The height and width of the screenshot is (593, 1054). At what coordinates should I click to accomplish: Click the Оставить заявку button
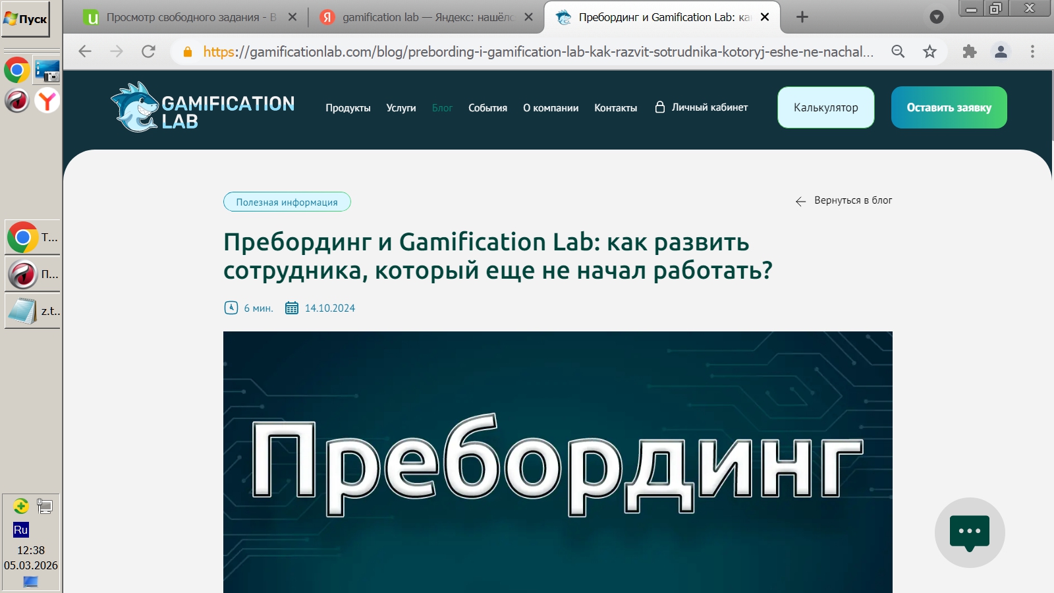[949, 107]
